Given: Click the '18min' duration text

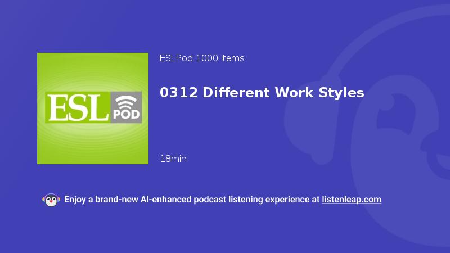Looking at the screenshot, I should pos(173,159).
